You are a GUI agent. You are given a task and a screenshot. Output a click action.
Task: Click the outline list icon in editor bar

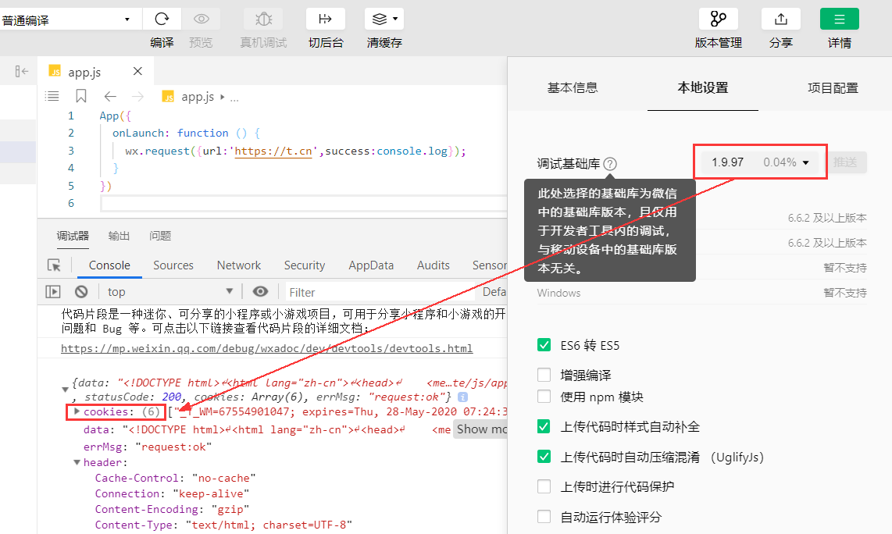[52, 96]
